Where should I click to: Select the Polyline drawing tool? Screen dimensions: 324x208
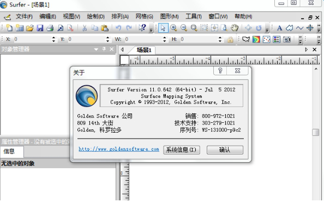(299, 28)
